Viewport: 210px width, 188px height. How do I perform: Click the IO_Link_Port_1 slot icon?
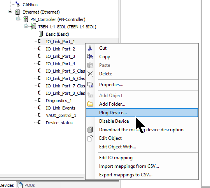[x=39, y=41]
